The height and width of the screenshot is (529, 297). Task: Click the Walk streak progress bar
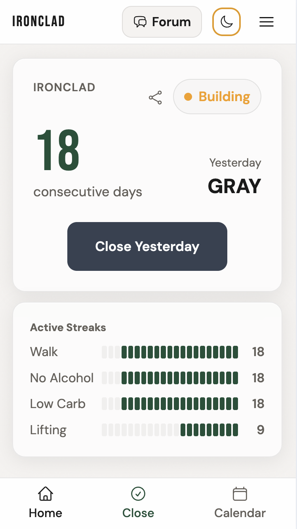tap(170, 352)
